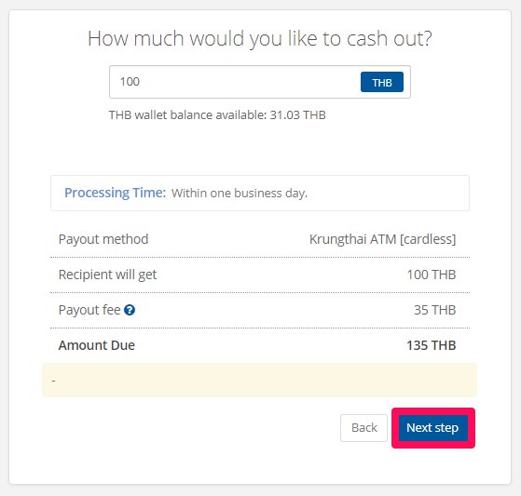Click the 100 value inside the amount field

[x=130, y=82]
